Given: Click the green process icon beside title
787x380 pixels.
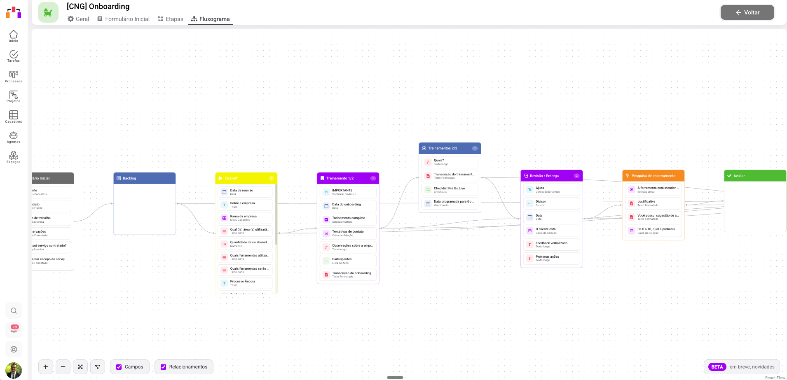Looking at the screenshot, I should [48, 13].
